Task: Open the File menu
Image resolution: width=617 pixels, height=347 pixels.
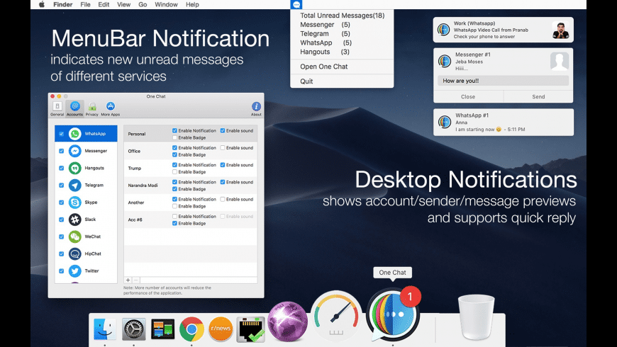Action: [x=85, y=5]
